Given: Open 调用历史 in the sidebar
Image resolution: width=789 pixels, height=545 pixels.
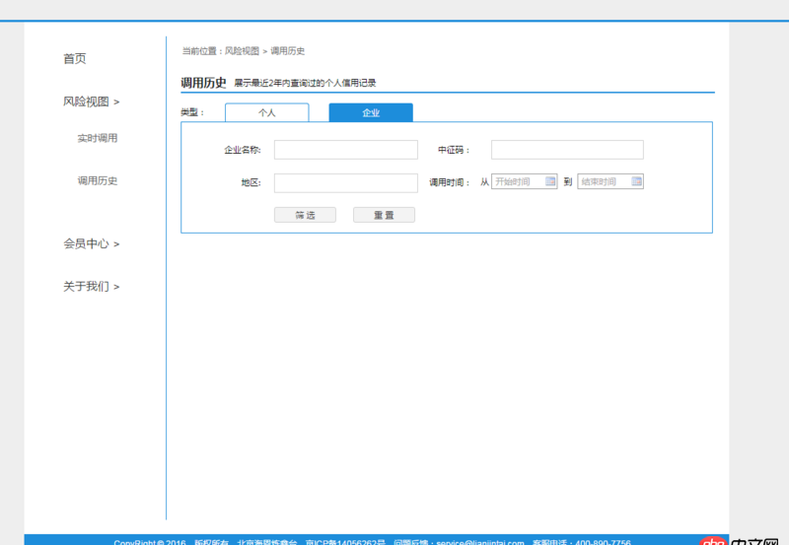Looking at the screenshot, I should click(97, 181).
